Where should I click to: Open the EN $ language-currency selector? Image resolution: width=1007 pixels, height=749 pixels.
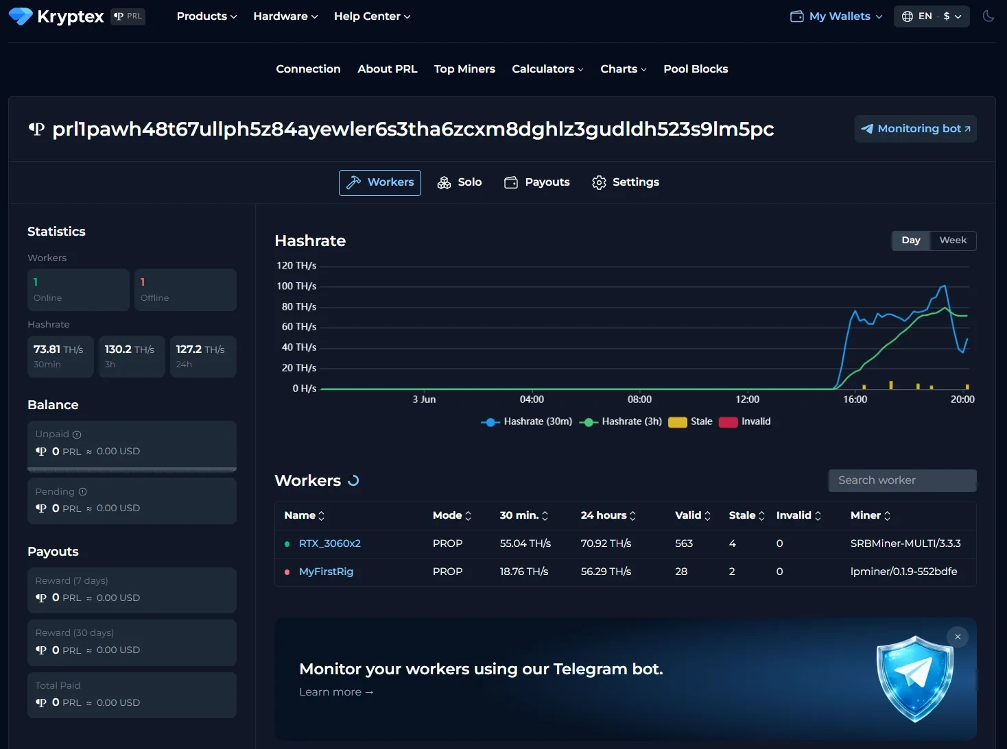point(932,16)
